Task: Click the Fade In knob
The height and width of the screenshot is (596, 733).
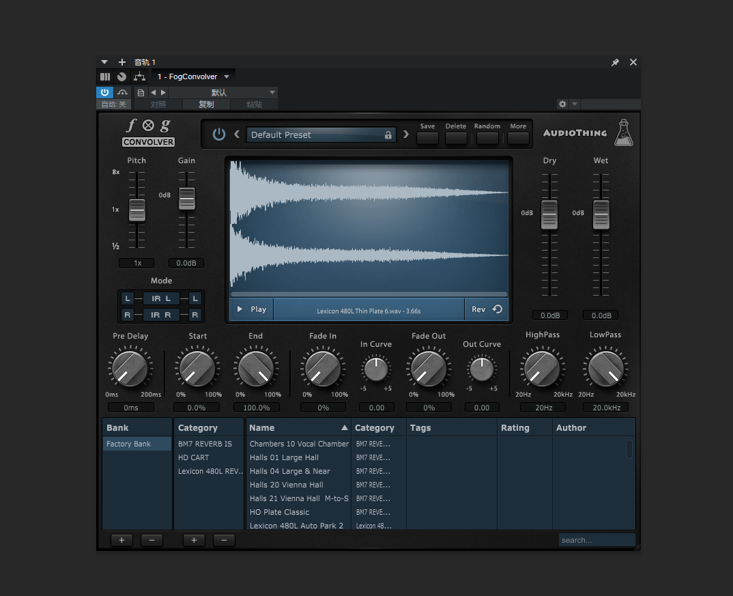Action: tap(323, 369)
